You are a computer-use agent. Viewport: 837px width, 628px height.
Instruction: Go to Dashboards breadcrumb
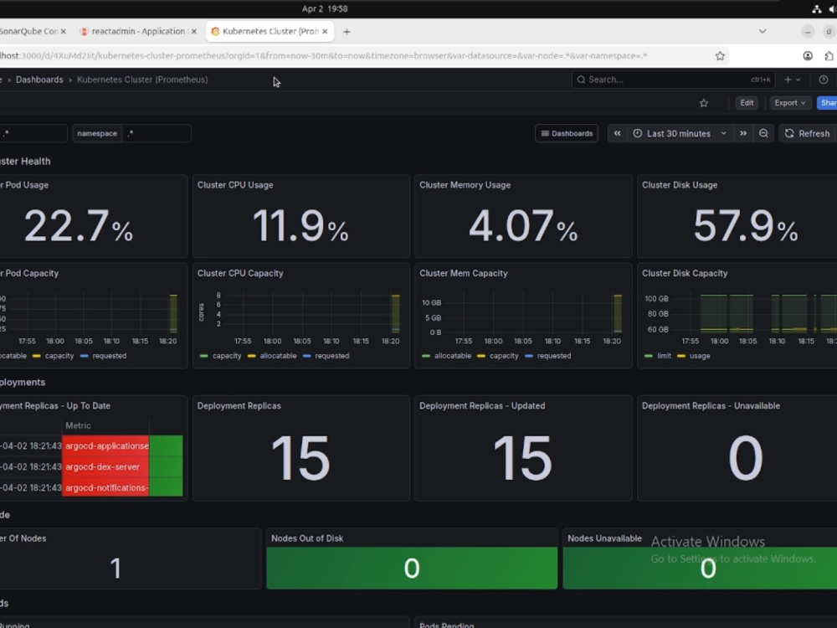(39, 80)
